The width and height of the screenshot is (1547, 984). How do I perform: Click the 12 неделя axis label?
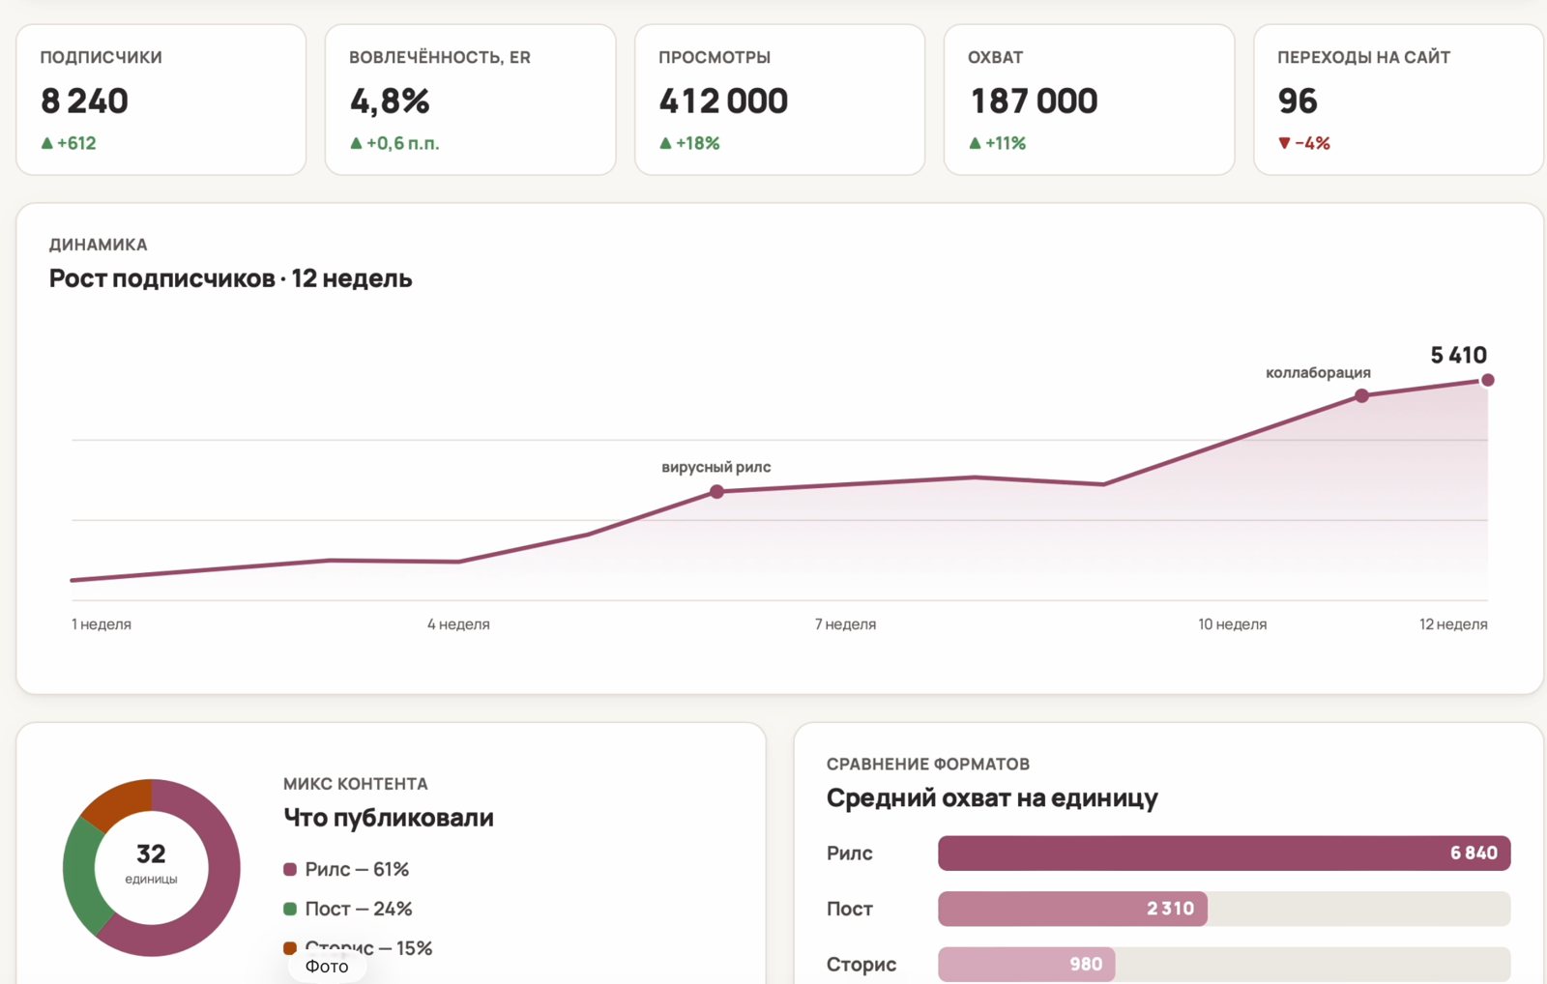(x=1453, y=624)
